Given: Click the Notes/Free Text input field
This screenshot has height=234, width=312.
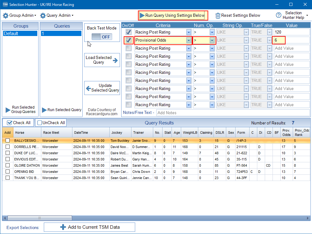Looking at the screenshot, I should [233, 113].
